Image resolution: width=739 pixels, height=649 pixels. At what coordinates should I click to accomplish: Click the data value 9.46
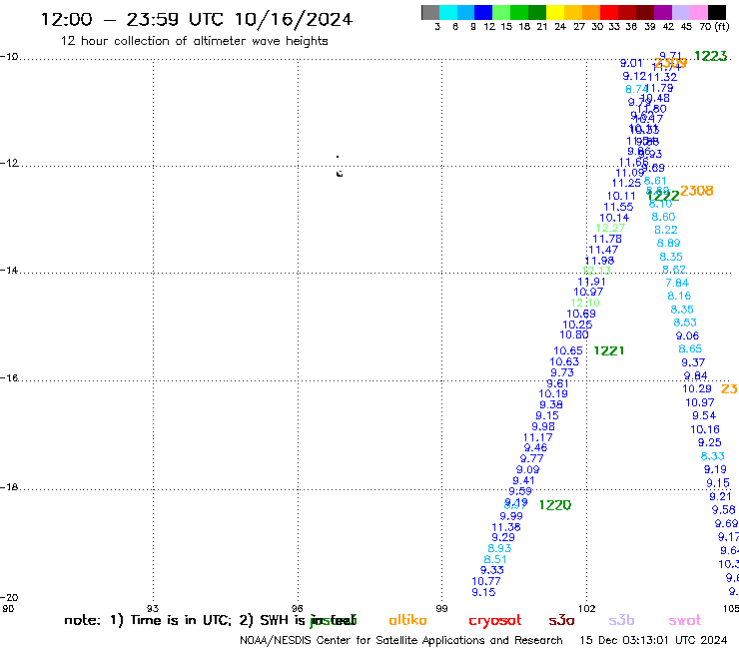pyautogui.click(x=535, y=447)
